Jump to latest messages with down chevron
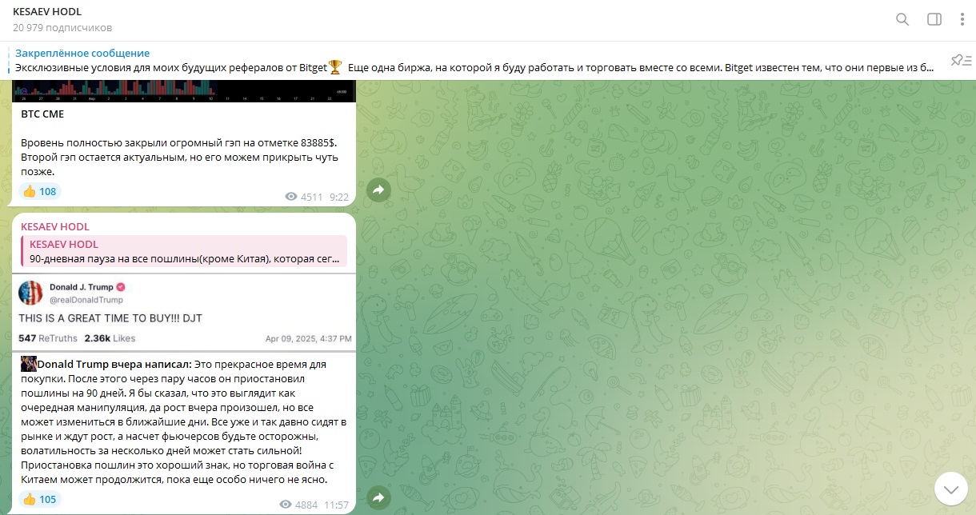976x515 pixels. pyautogui.click(x=951, y=488)
